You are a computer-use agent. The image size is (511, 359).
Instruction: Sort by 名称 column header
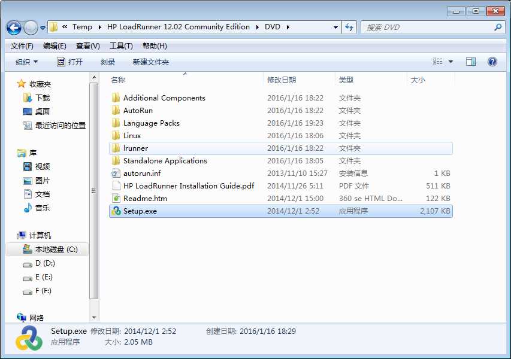click(x=118, y=80)
